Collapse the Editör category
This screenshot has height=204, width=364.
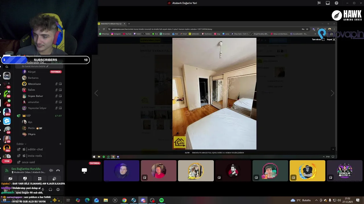pyautogui.click(x=21, y=144)
